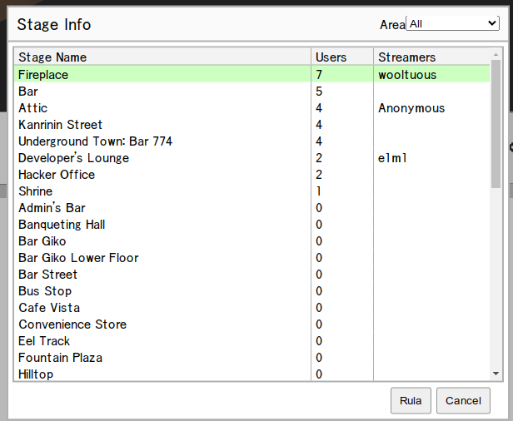The image size is (513, 421).
Task: Open the Area dropdown
Action: [x=452, y=24]
